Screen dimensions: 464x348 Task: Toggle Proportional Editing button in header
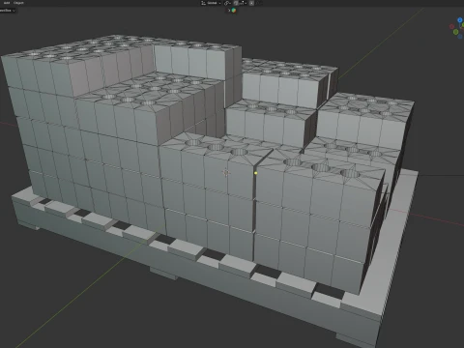pos(251,3)
